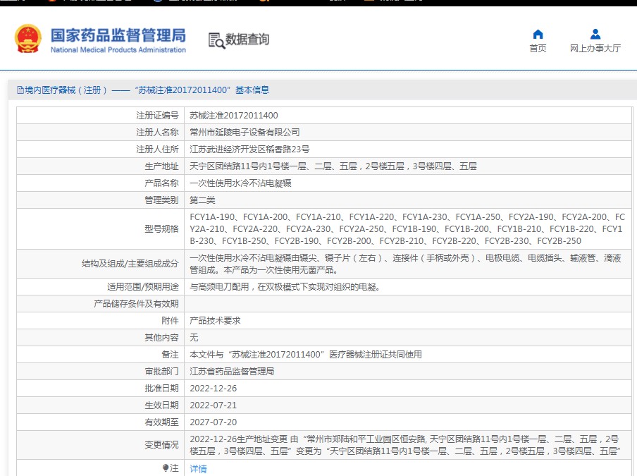The image size is (637, 476).
Task: Click registration number value 苏械注准20172011400
Action: (234, 116)
